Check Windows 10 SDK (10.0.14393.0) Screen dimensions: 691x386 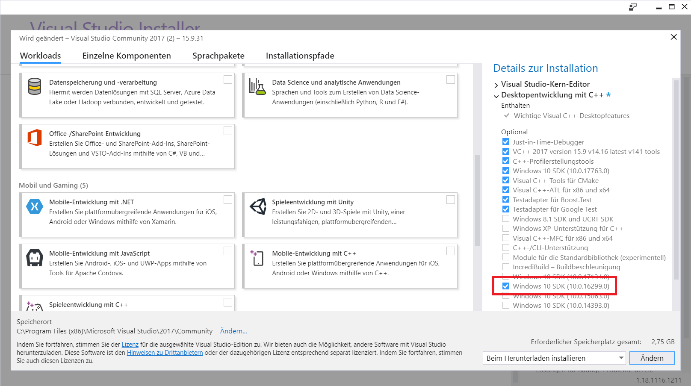point(506,305)
